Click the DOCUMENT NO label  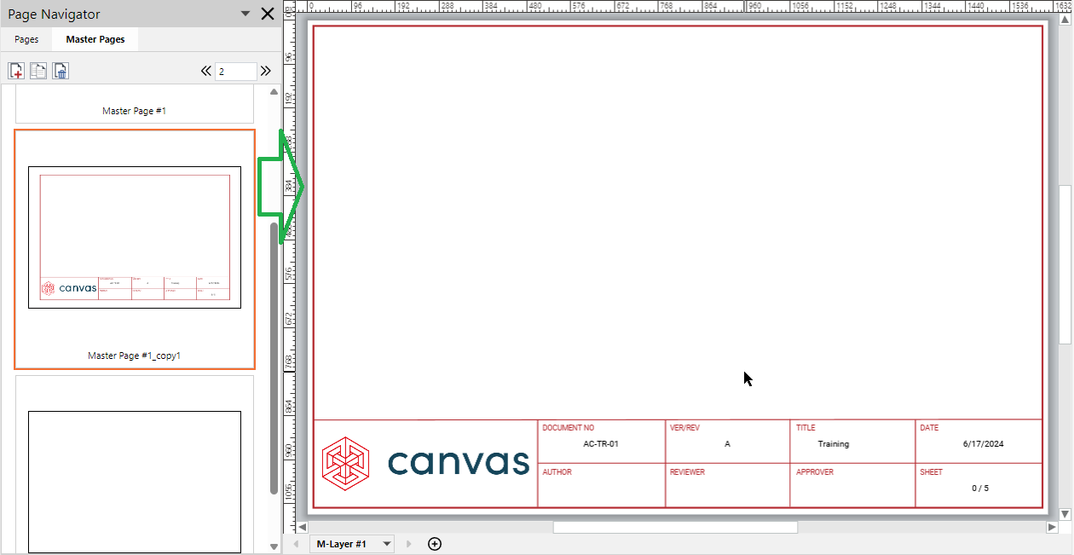point(569,428)
